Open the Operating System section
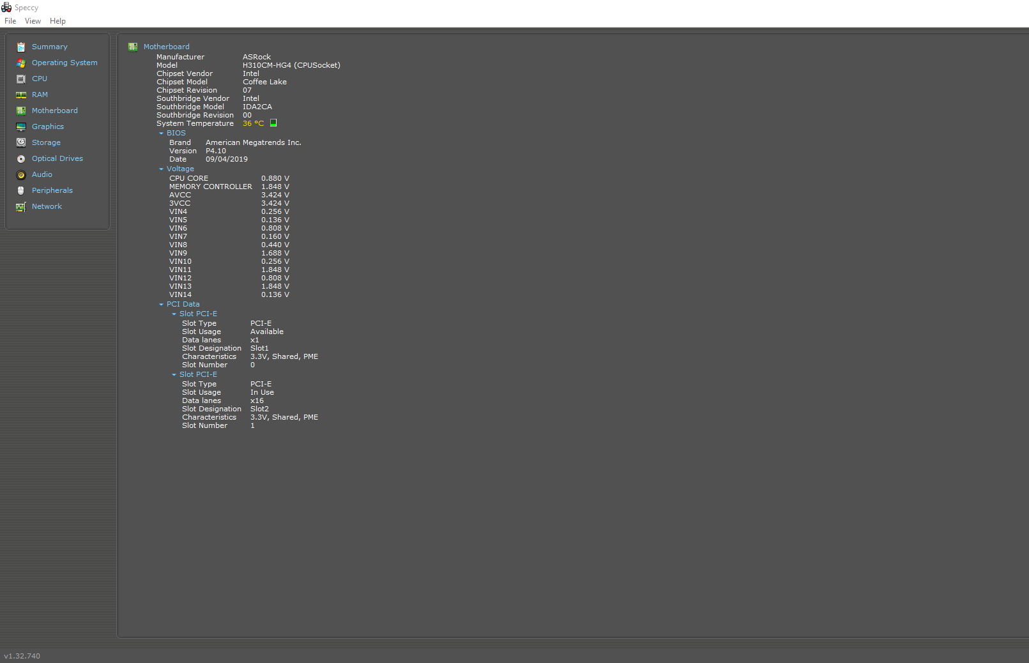 [65, 63]
